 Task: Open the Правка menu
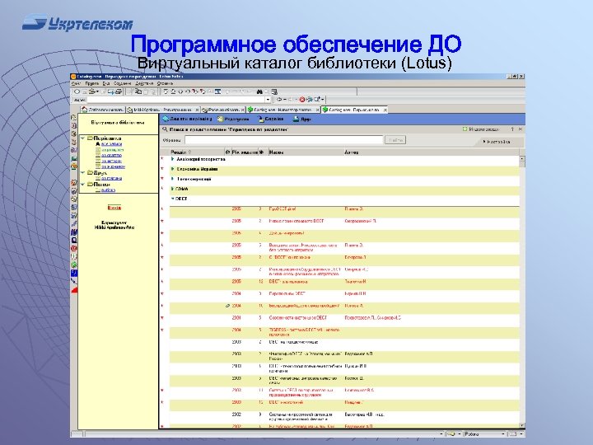coord(92,83)
